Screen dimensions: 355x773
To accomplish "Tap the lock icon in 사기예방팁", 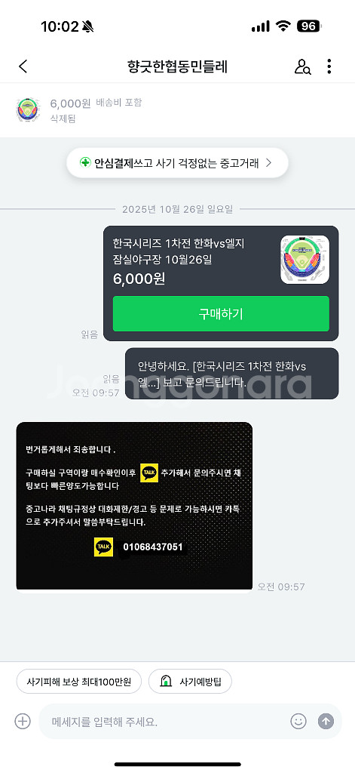I will pos(166,682).
